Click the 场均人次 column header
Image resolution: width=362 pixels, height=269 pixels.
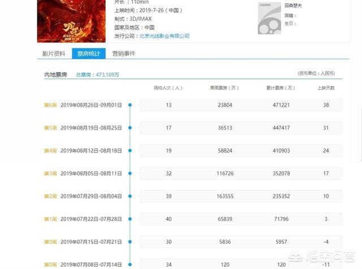168,88
